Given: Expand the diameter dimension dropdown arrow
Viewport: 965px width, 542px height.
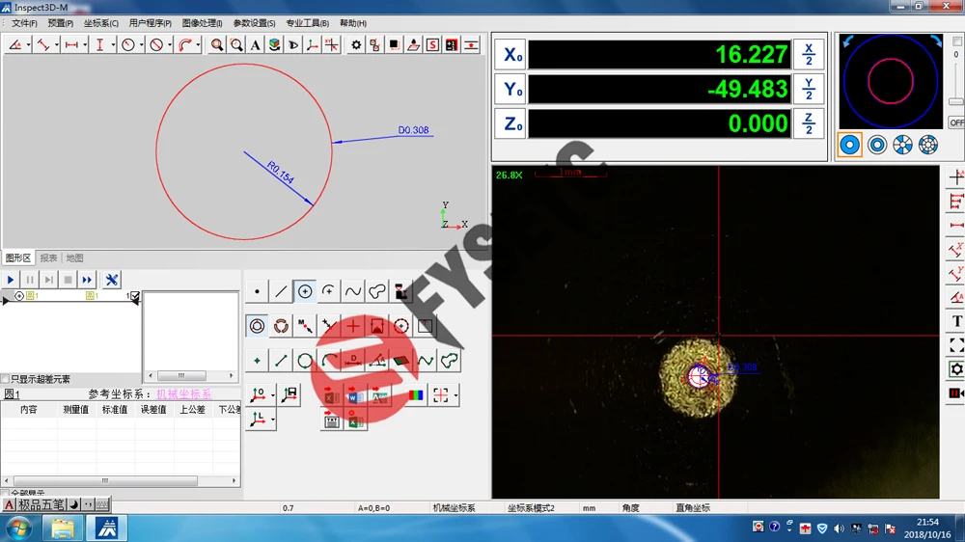Looking at the screenshot, I should (170, 45).
